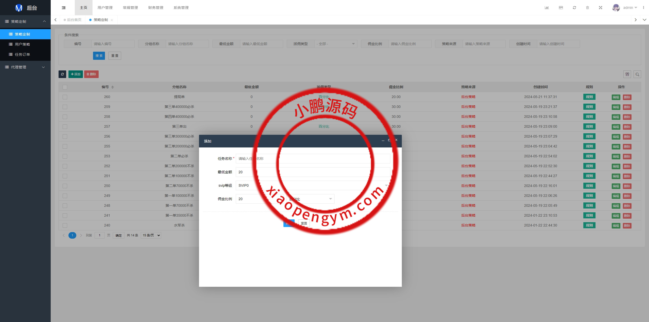Click the table search magnifier icon
Image resolution: width=649 pixels, height=322 pixels.
637,74
